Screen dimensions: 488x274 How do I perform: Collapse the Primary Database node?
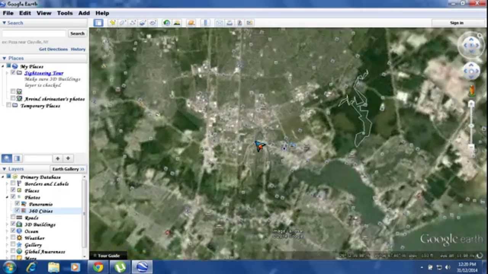coord(3,177)
